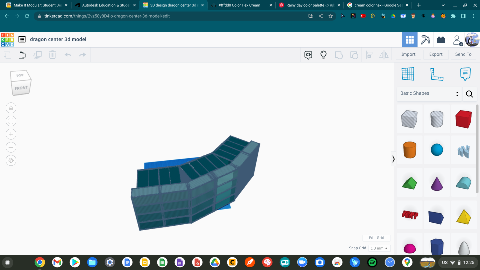Image resolution: width=480 pixels, height=270 pixels.
Task: Click the mirror/flip tool icon
Action: click(384, 55)
